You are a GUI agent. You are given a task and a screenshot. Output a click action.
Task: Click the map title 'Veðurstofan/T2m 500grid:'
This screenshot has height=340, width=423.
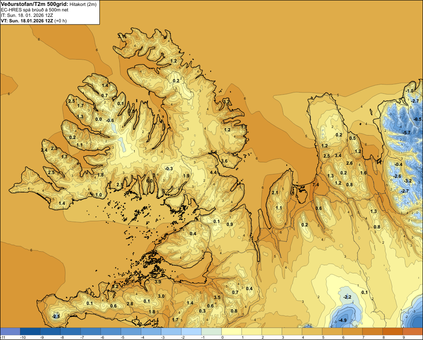tap(35, 4)
